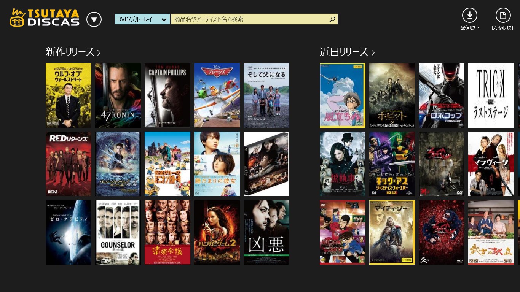Choose the そして父になる cover
520x292 pixels.
[266, 95]
